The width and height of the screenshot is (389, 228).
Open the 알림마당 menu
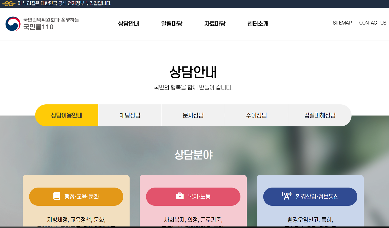click(171, 24)
